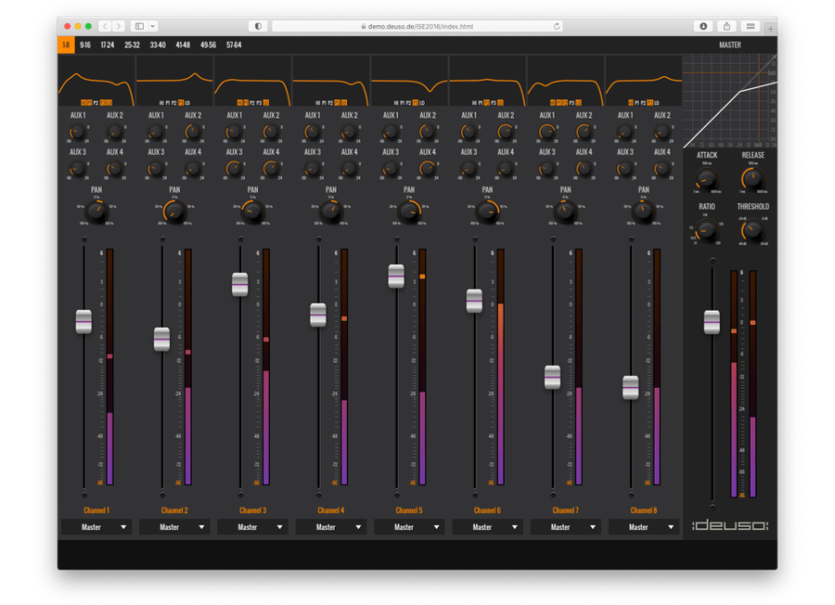Click the EQ curve display on Channel 5
835x605 pixels.
(409, 80)
